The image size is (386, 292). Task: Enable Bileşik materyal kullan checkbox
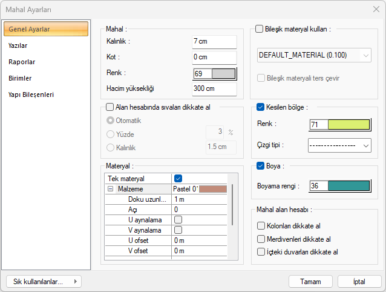click(260, 28)
